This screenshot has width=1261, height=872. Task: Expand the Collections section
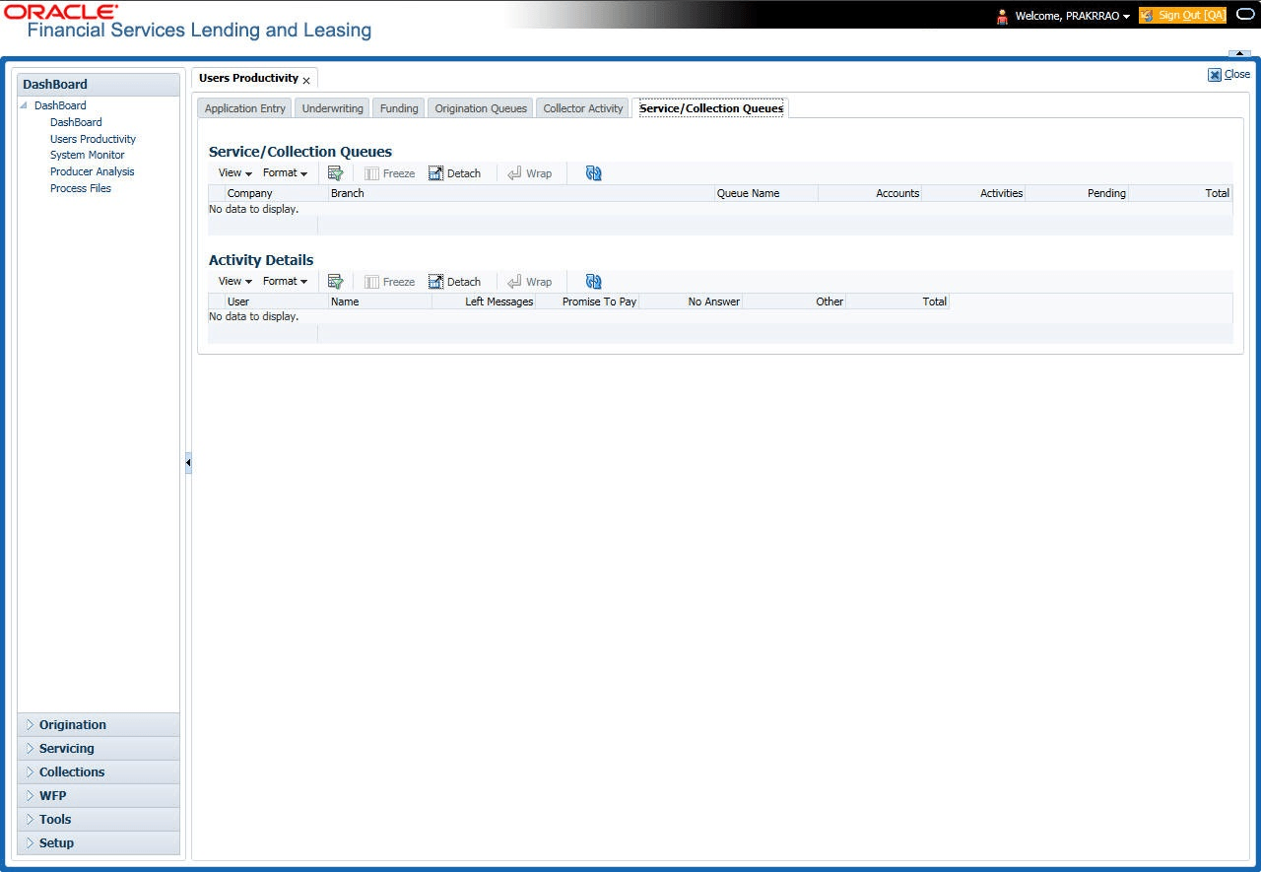point(99,772)
